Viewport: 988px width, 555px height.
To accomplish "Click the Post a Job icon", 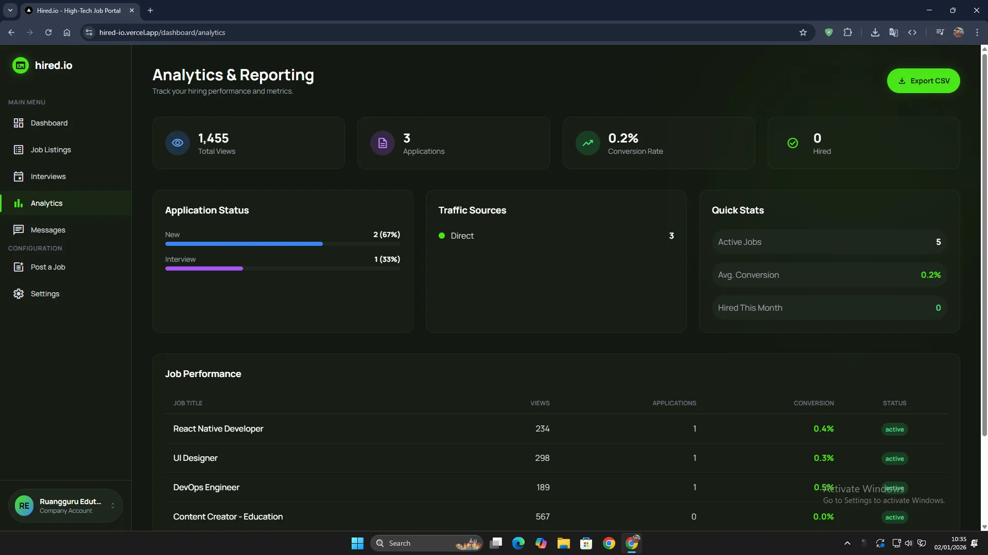I will click(19, 267).
